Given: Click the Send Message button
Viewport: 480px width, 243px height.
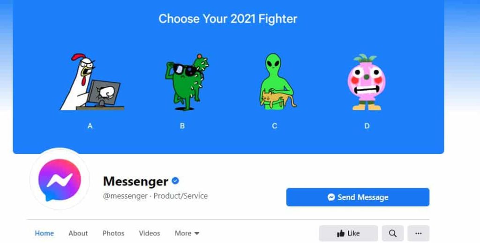Looking at the screenshot, I should click(358, 197).
